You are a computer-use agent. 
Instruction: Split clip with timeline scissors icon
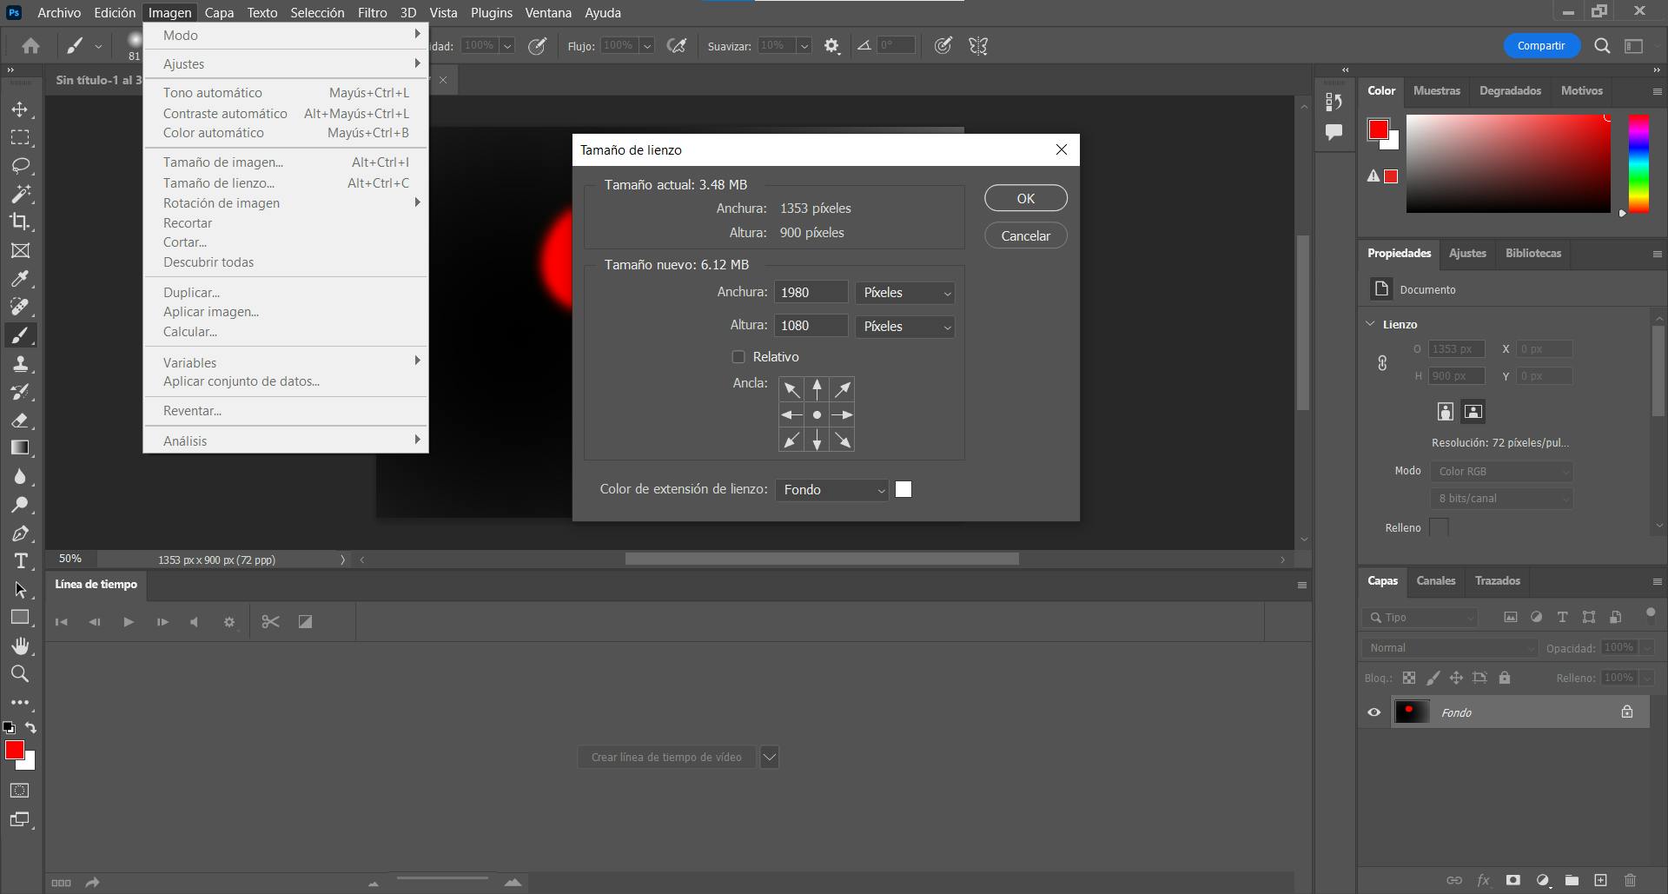(x=270, y=622)
